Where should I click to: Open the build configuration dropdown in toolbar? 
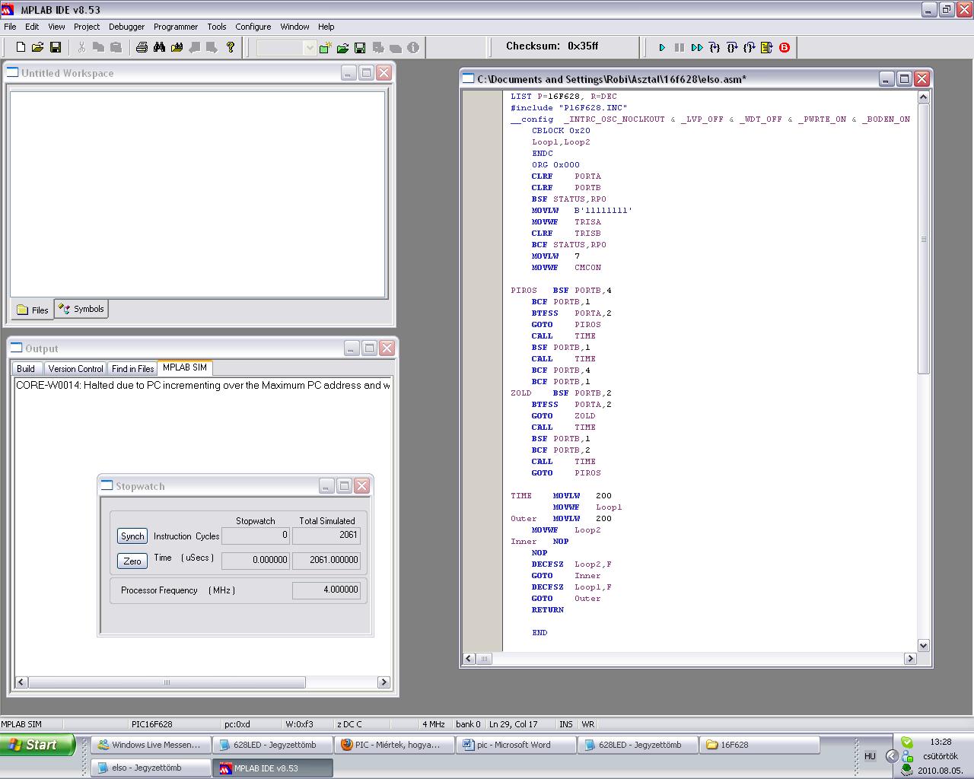tap(309, 48)
